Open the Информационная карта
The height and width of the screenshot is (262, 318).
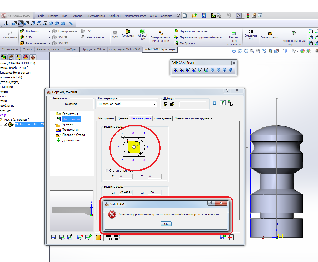click(x=294, y=38)
